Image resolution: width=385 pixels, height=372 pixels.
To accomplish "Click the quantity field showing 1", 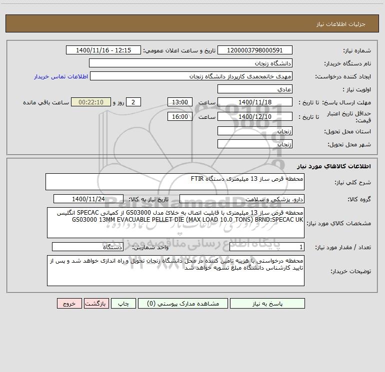I will tap(267, 247).
